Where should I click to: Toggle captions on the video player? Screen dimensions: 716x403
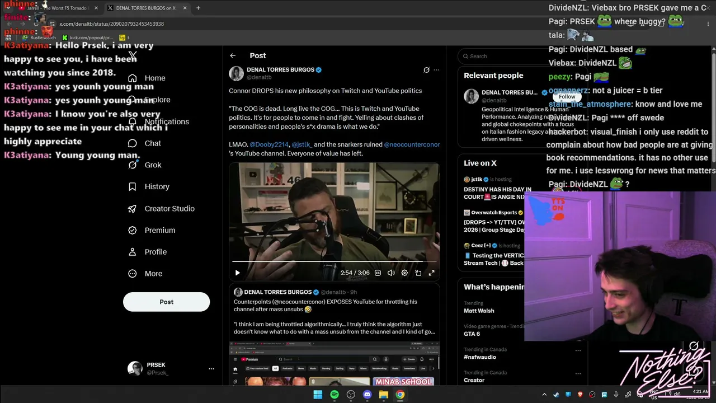pos(378,273)
